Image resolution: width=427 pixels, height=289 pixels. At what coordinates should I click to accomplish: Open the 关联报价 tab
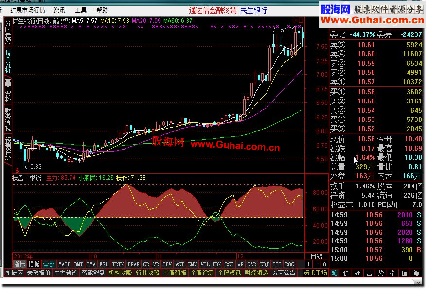click(x=39, y=272)
